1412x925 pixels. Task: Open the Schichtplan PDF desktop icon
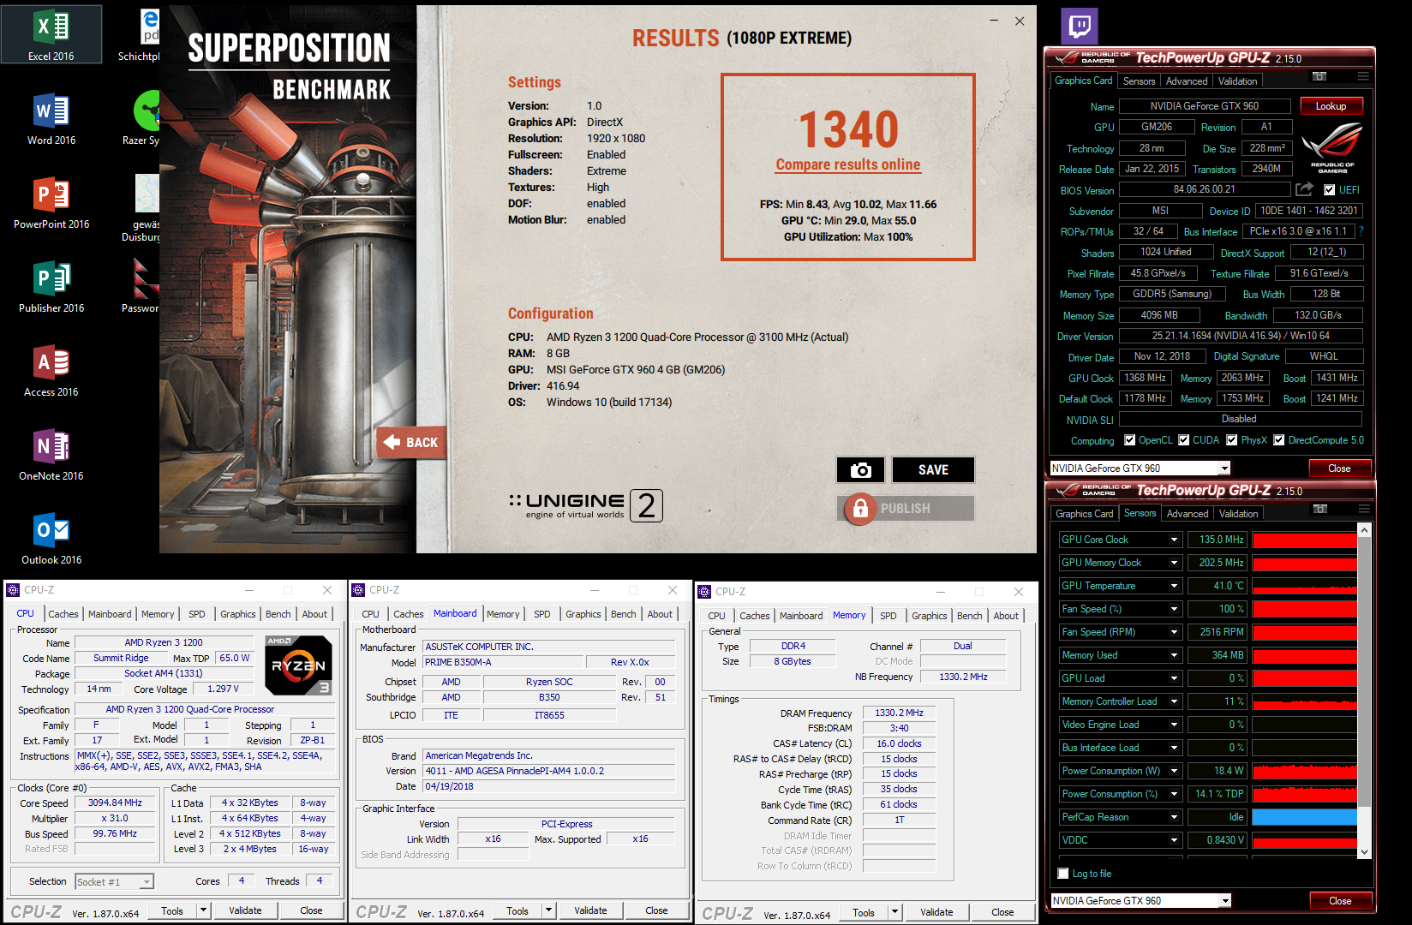point(141,34)
